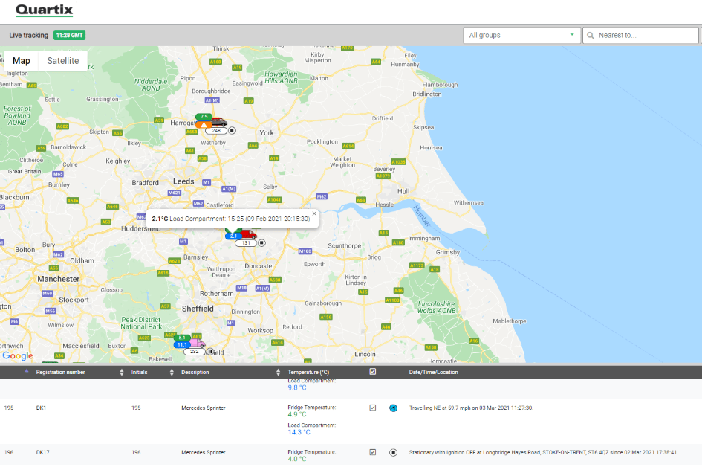The width and height of the screenshot is (702, 470).
Task: Untick the checkbox for vehicle DK17
Action: (372, 453)
